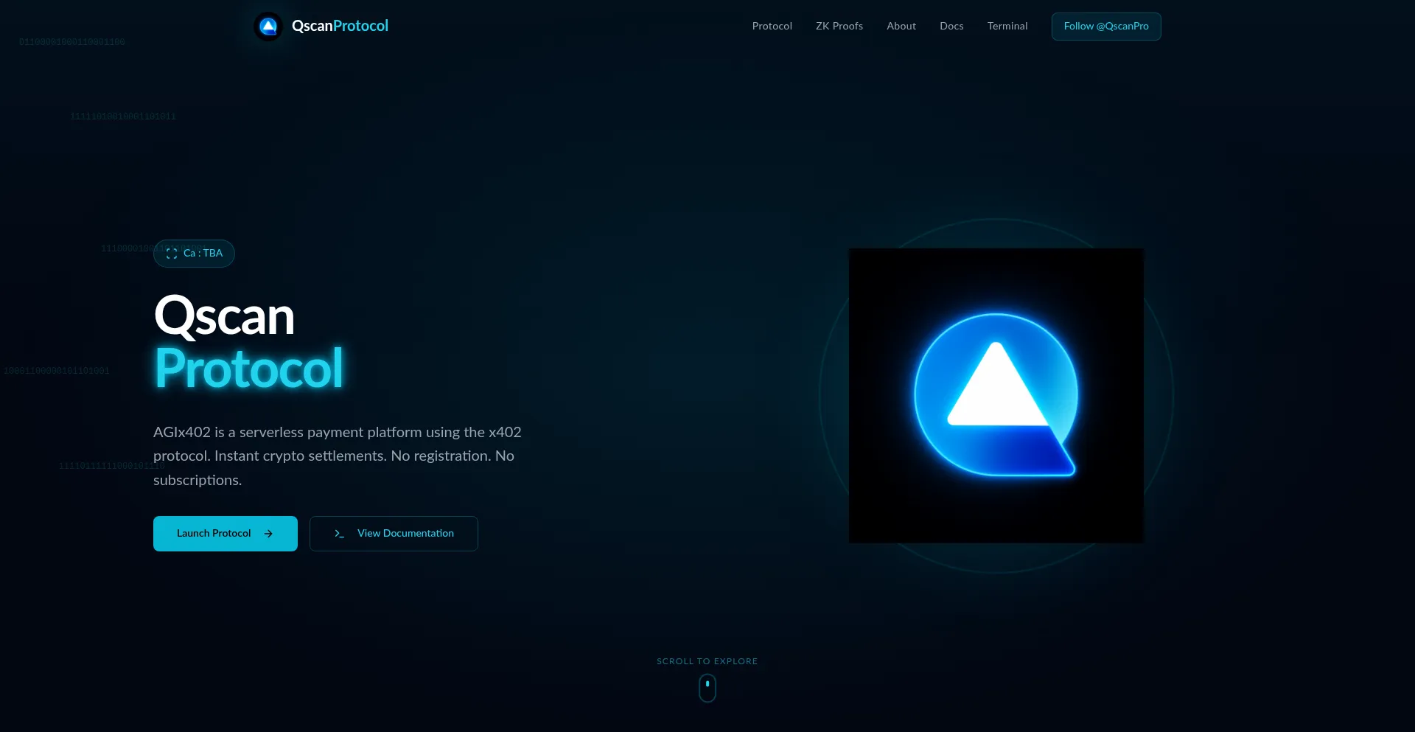Click the Ca : TBA badge

(x=194, y=254)
